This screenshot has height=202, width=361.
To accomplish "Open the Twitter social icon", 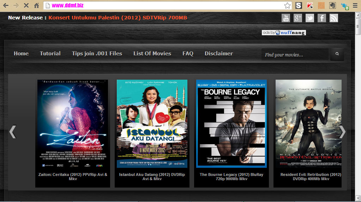I will pos(310,18).
